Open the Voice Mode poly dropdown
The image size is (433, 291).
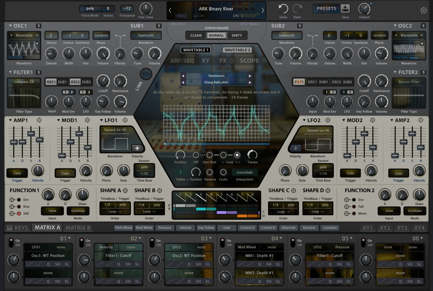coord(90,9)
